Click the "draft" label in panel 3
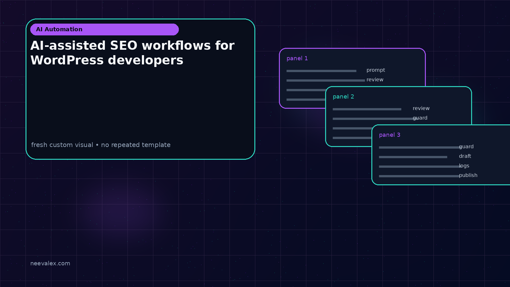 point(465,156)
